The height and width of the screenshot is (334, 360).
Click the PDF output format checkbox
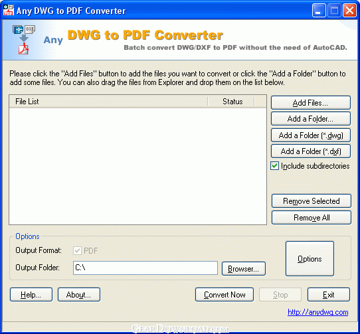pyautogui.click(x=77, y=250)
